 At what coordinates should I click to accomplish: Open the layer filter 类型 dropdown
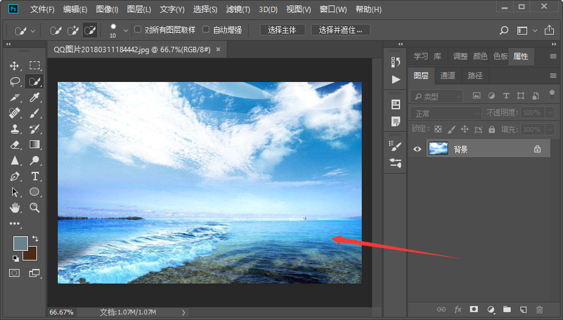437,96
